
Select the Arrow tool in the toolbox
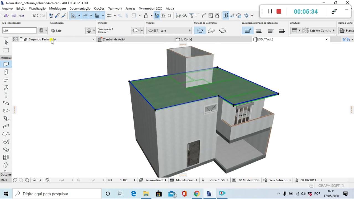(x=6, y=42)
